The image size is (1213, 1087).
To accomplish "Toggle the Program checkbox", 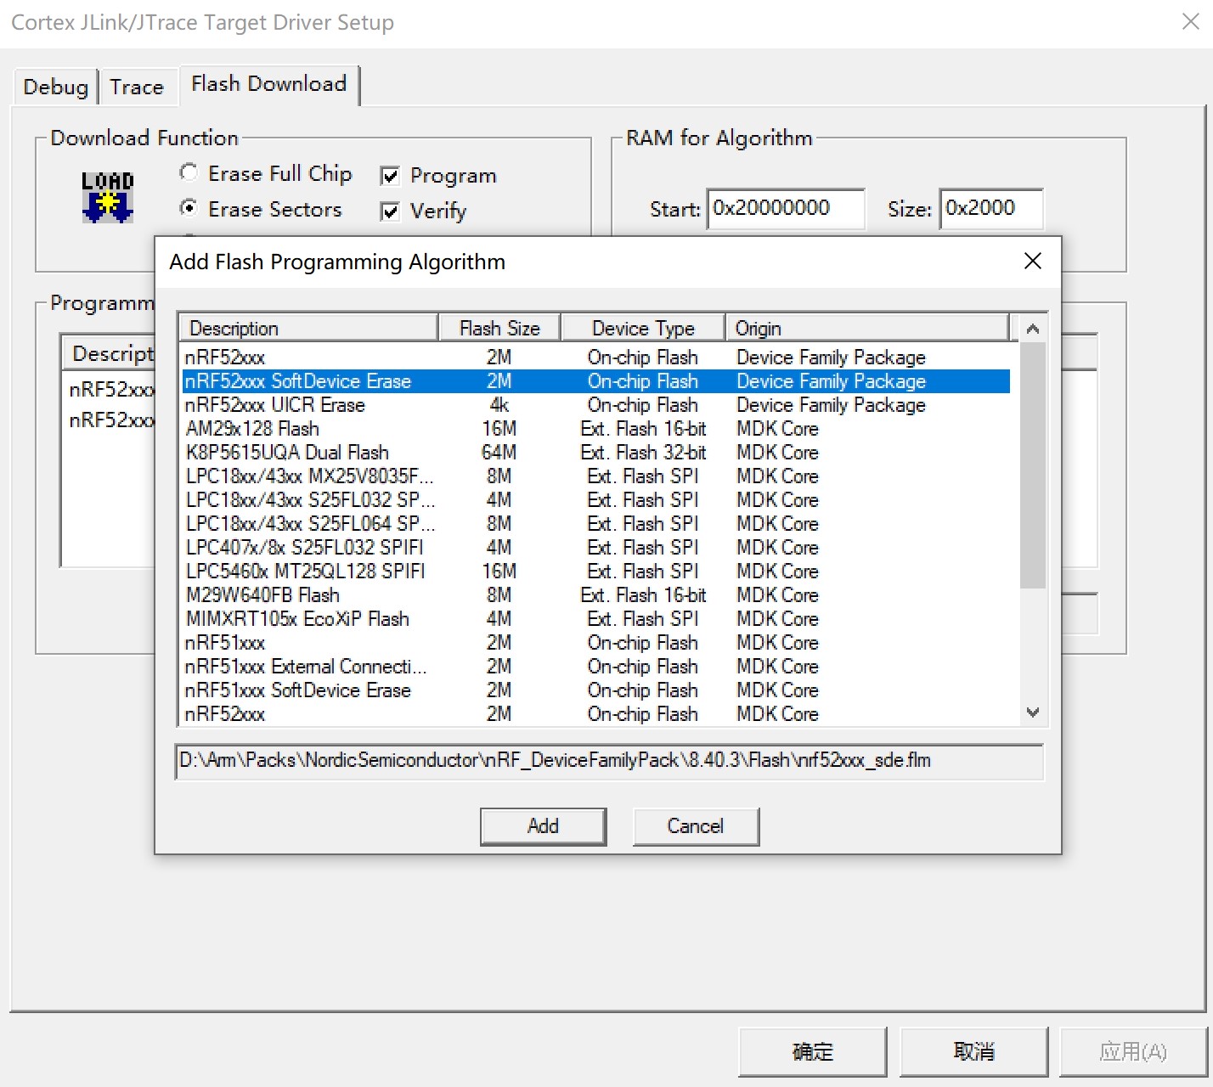I will click(x=391, y=177).
